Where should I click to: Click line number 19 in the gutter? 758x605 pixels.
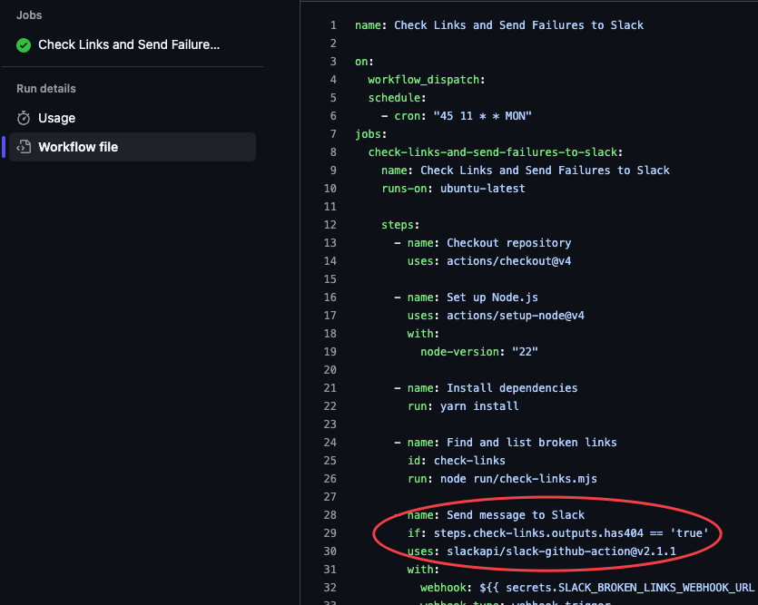(330, 352)
